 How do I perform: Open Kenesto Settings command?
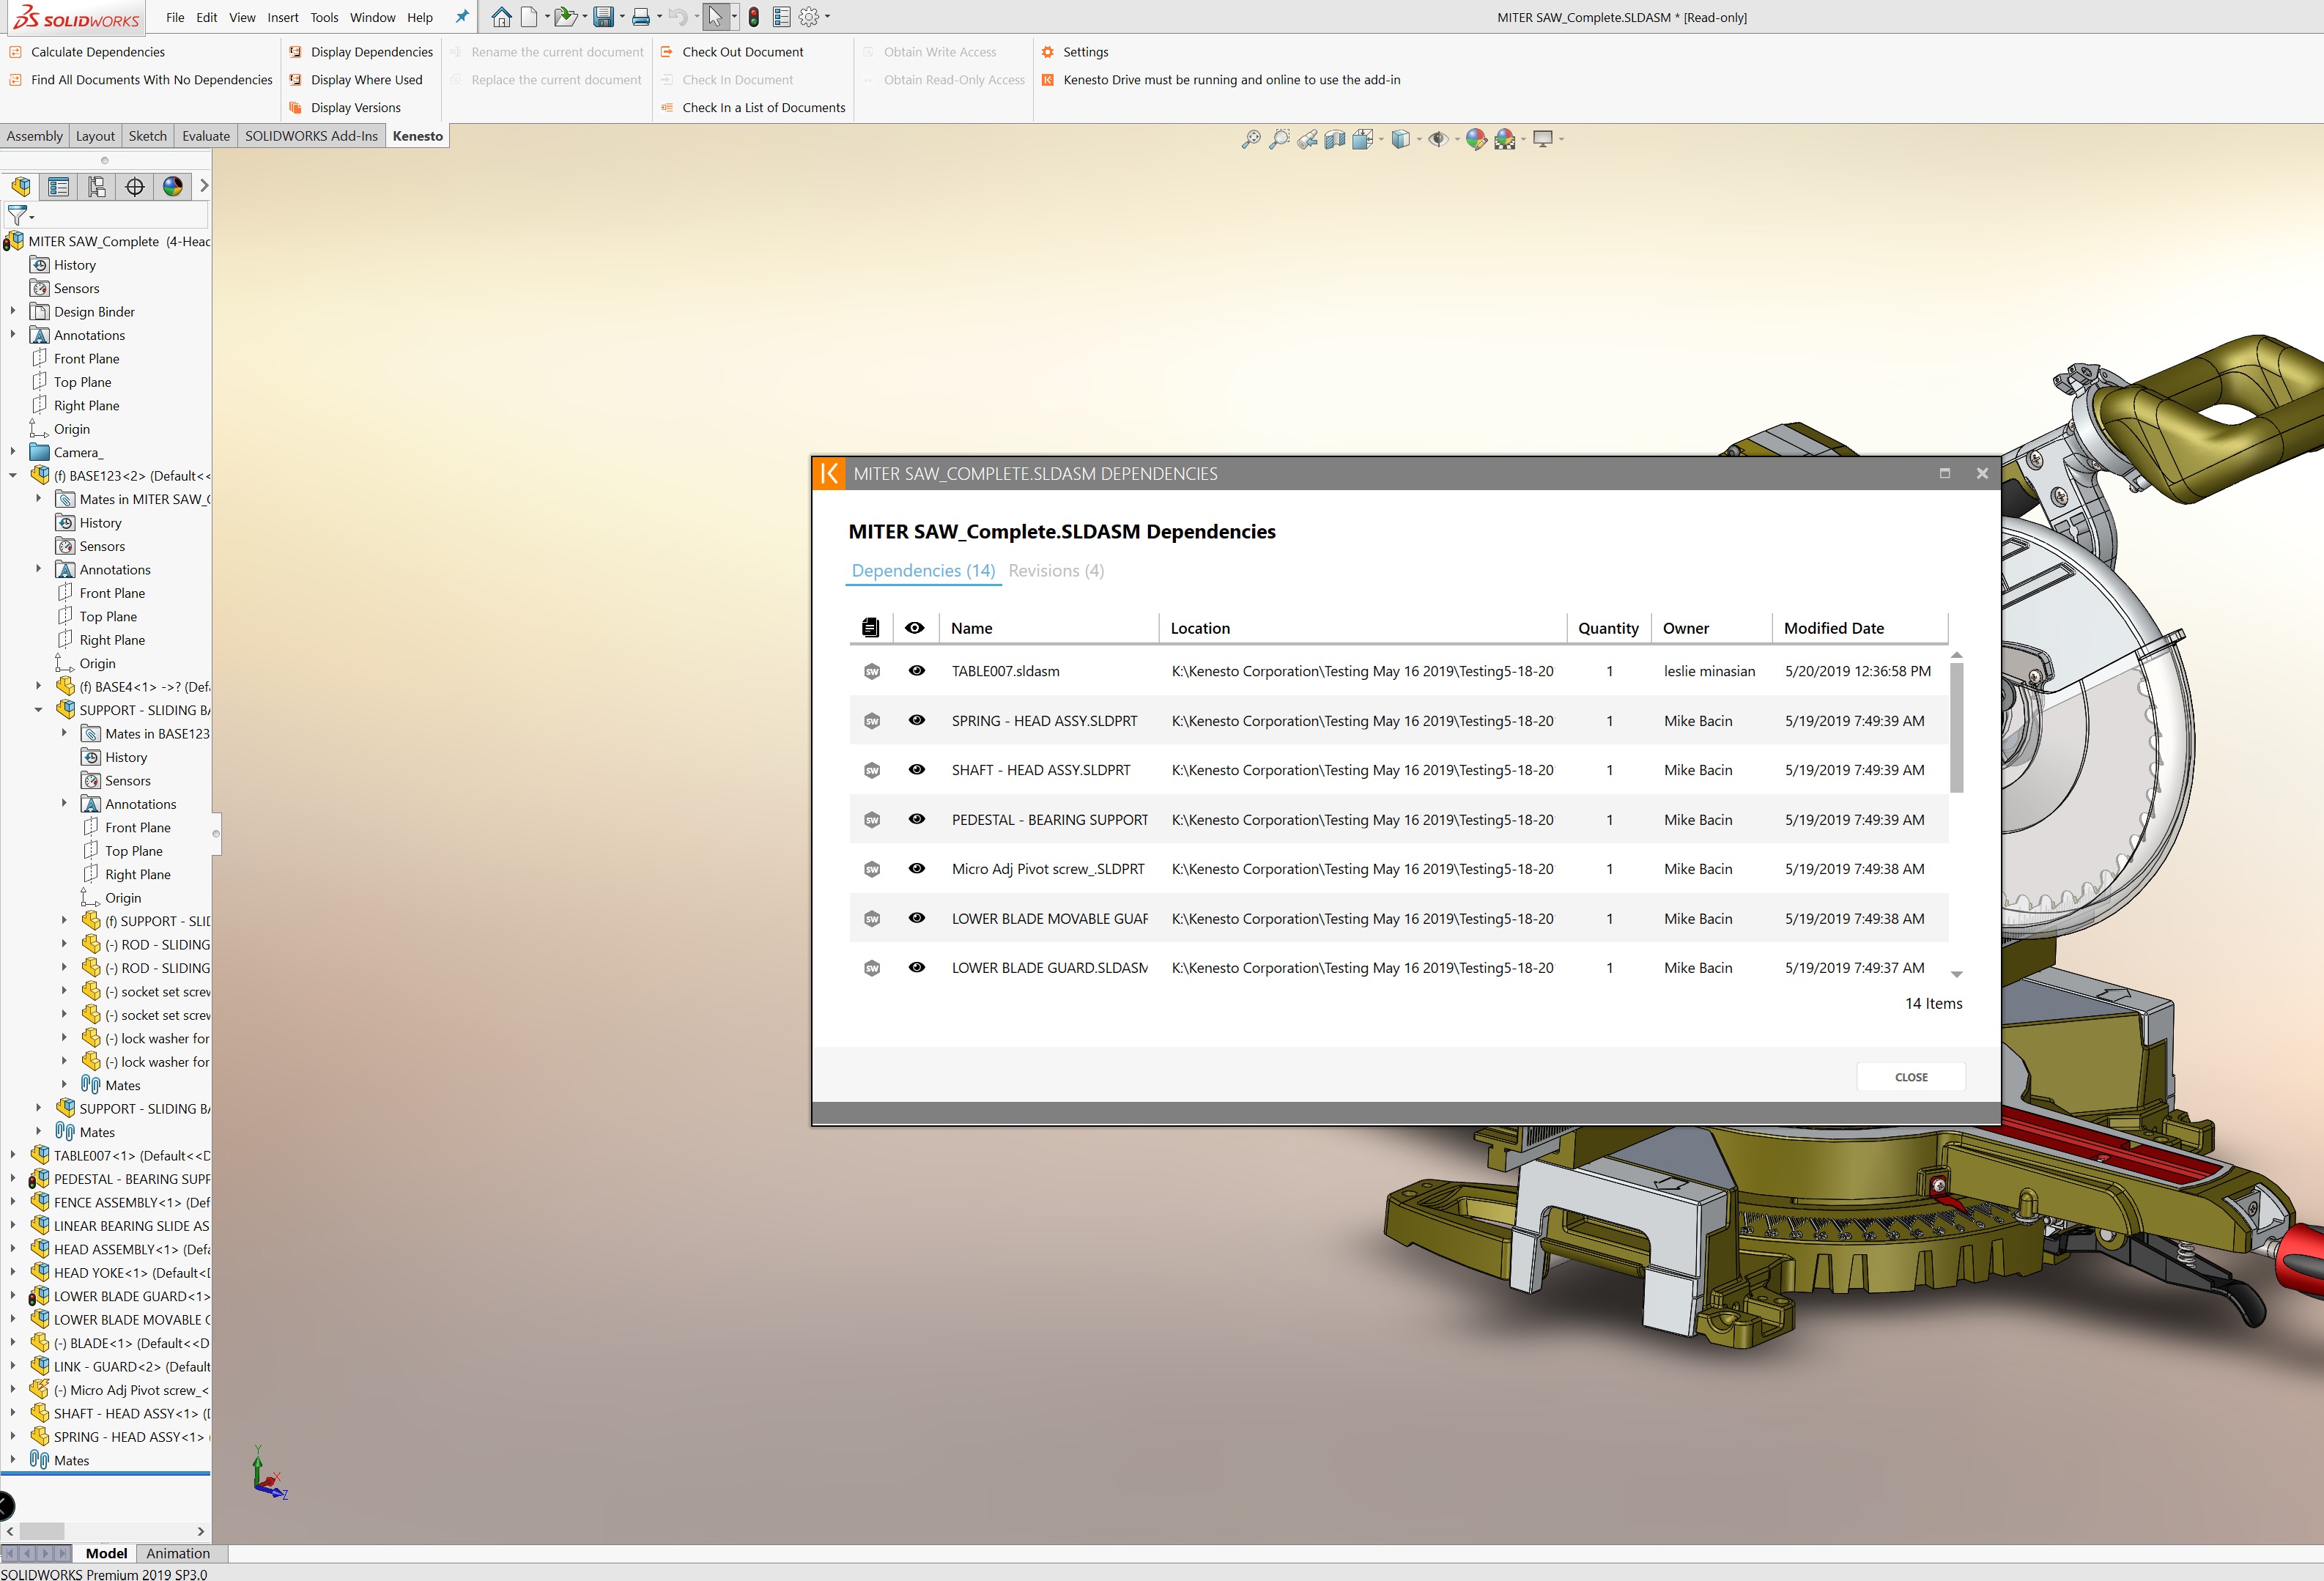point(1075,52)
